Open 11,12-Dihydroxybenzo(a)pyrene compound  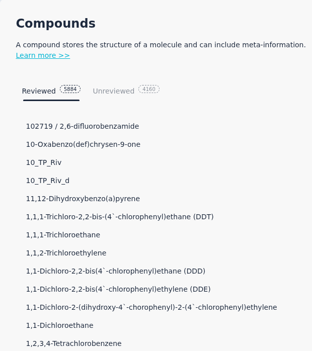[83, 199]
